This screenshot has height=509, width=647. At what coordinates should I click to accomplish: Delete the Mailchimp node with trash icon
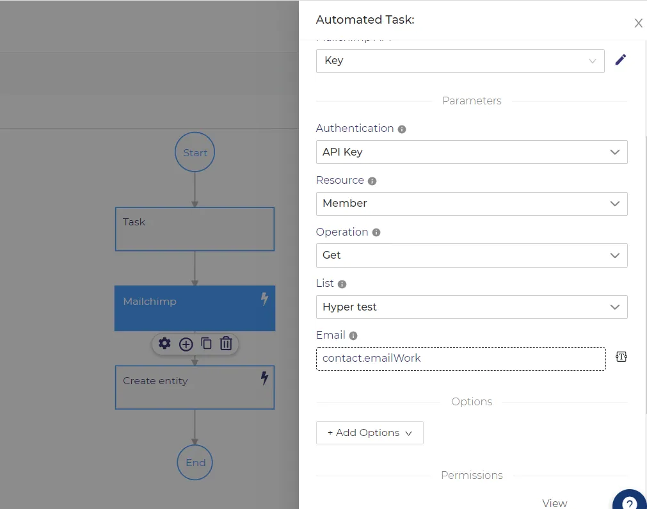point(226,343)
